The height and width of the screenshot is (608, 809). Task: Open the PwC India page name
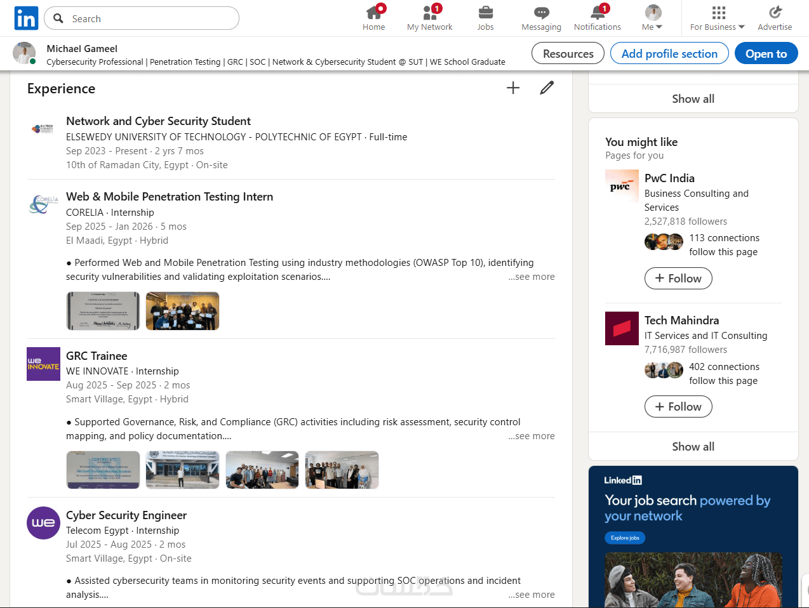click(669, 178)
